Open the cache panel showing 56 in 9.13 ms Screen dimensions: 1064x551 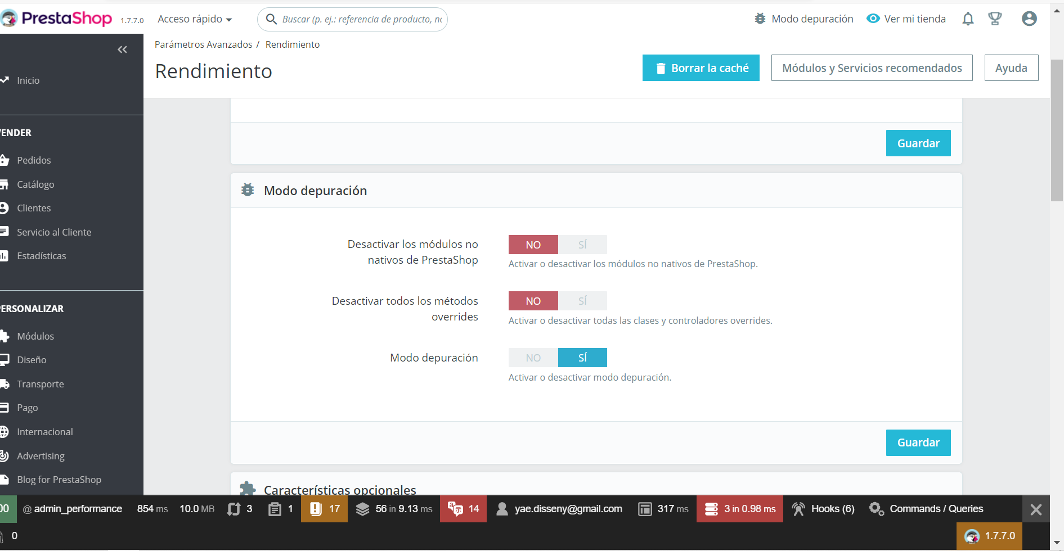click(x=394, y=509)
